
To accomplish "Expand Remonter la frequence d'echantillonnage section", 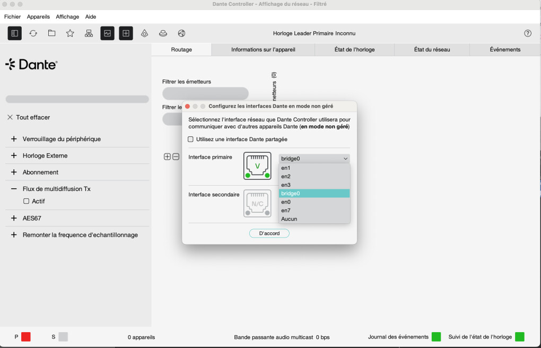I will (14, 235).
